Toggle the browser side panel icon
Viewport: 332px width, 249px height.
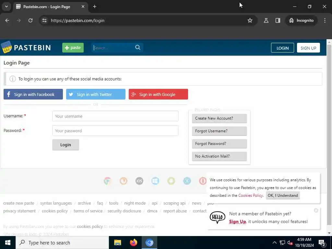(x=278, y=20)
